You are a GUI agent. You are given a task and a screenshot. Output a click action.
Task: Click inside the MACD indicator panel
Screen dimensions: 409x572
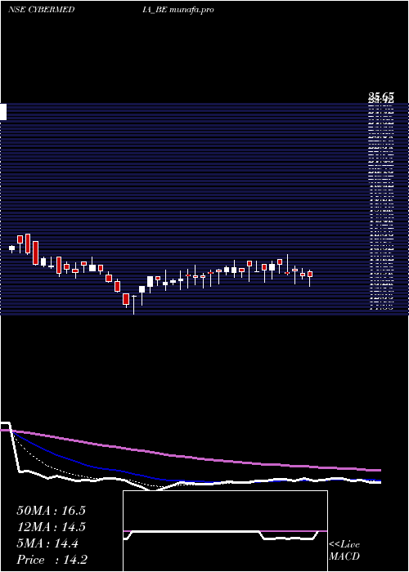[225, 531]
